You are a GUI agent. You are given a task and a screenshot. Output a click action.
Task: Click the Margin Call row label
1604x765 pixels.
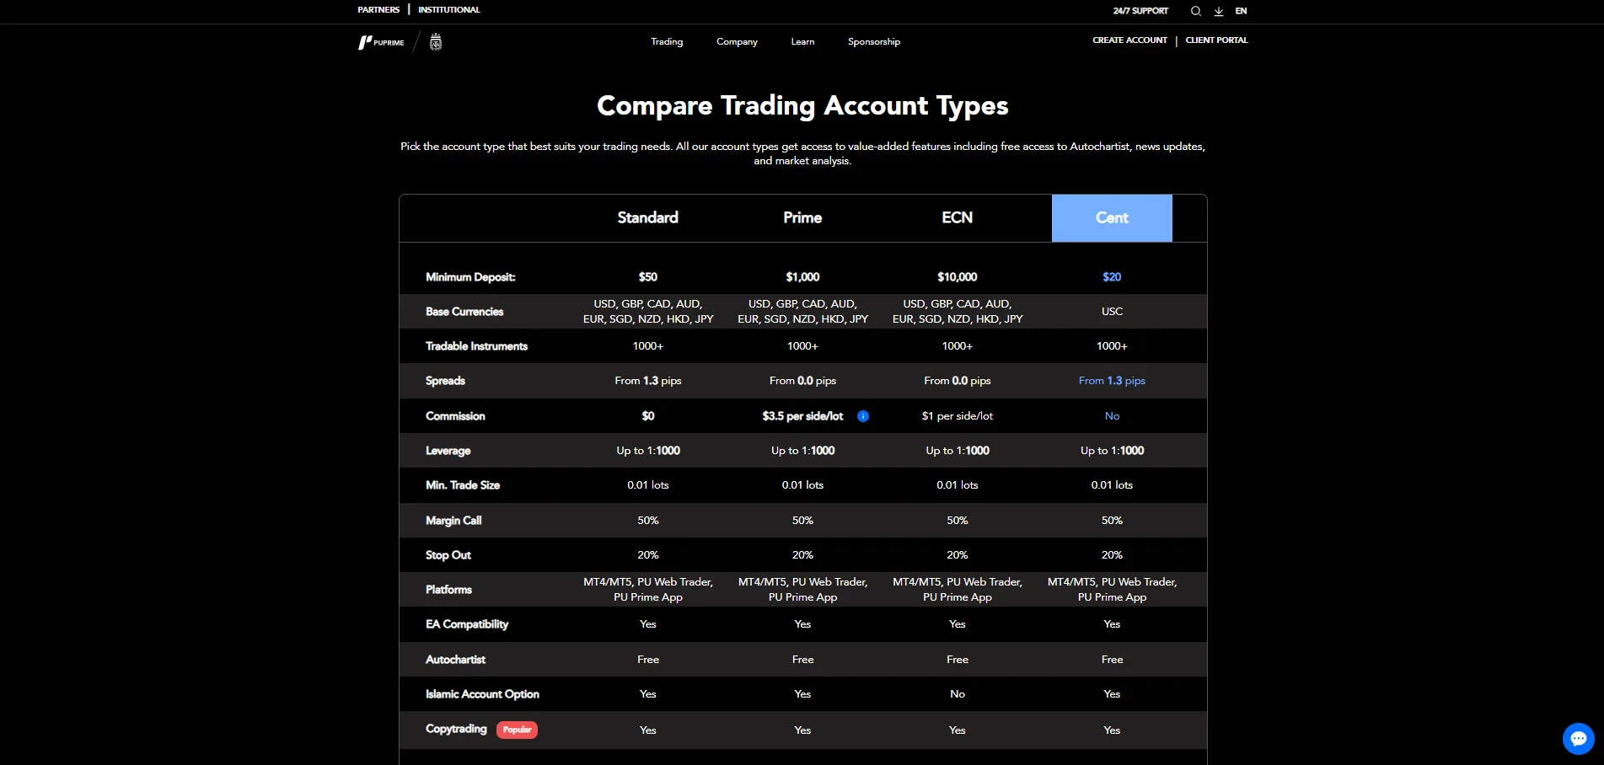[x=453, y=521]
